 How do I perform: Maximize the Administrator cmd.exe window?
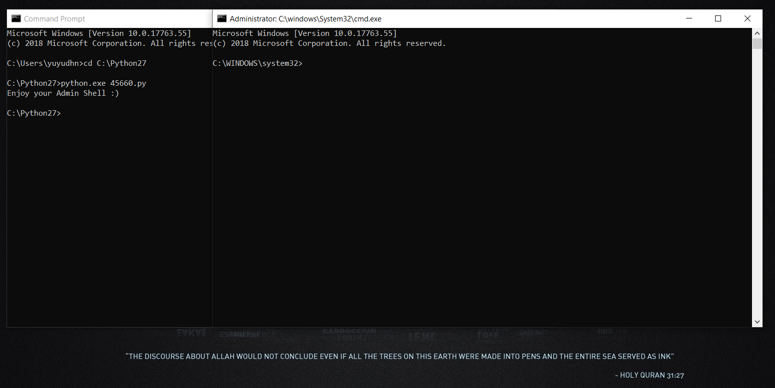[718, 18]
